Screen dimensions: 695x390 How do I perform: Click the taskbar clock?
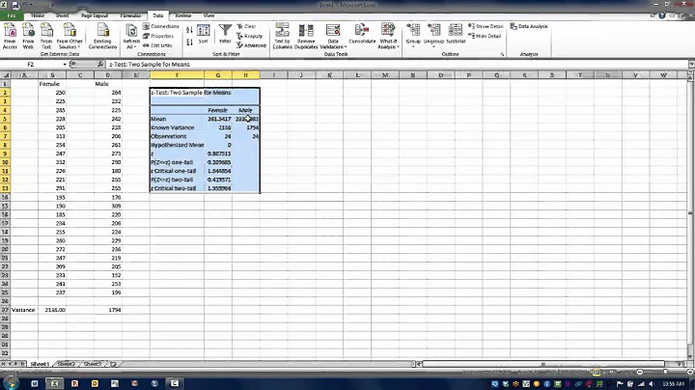(x=674, y=384)
